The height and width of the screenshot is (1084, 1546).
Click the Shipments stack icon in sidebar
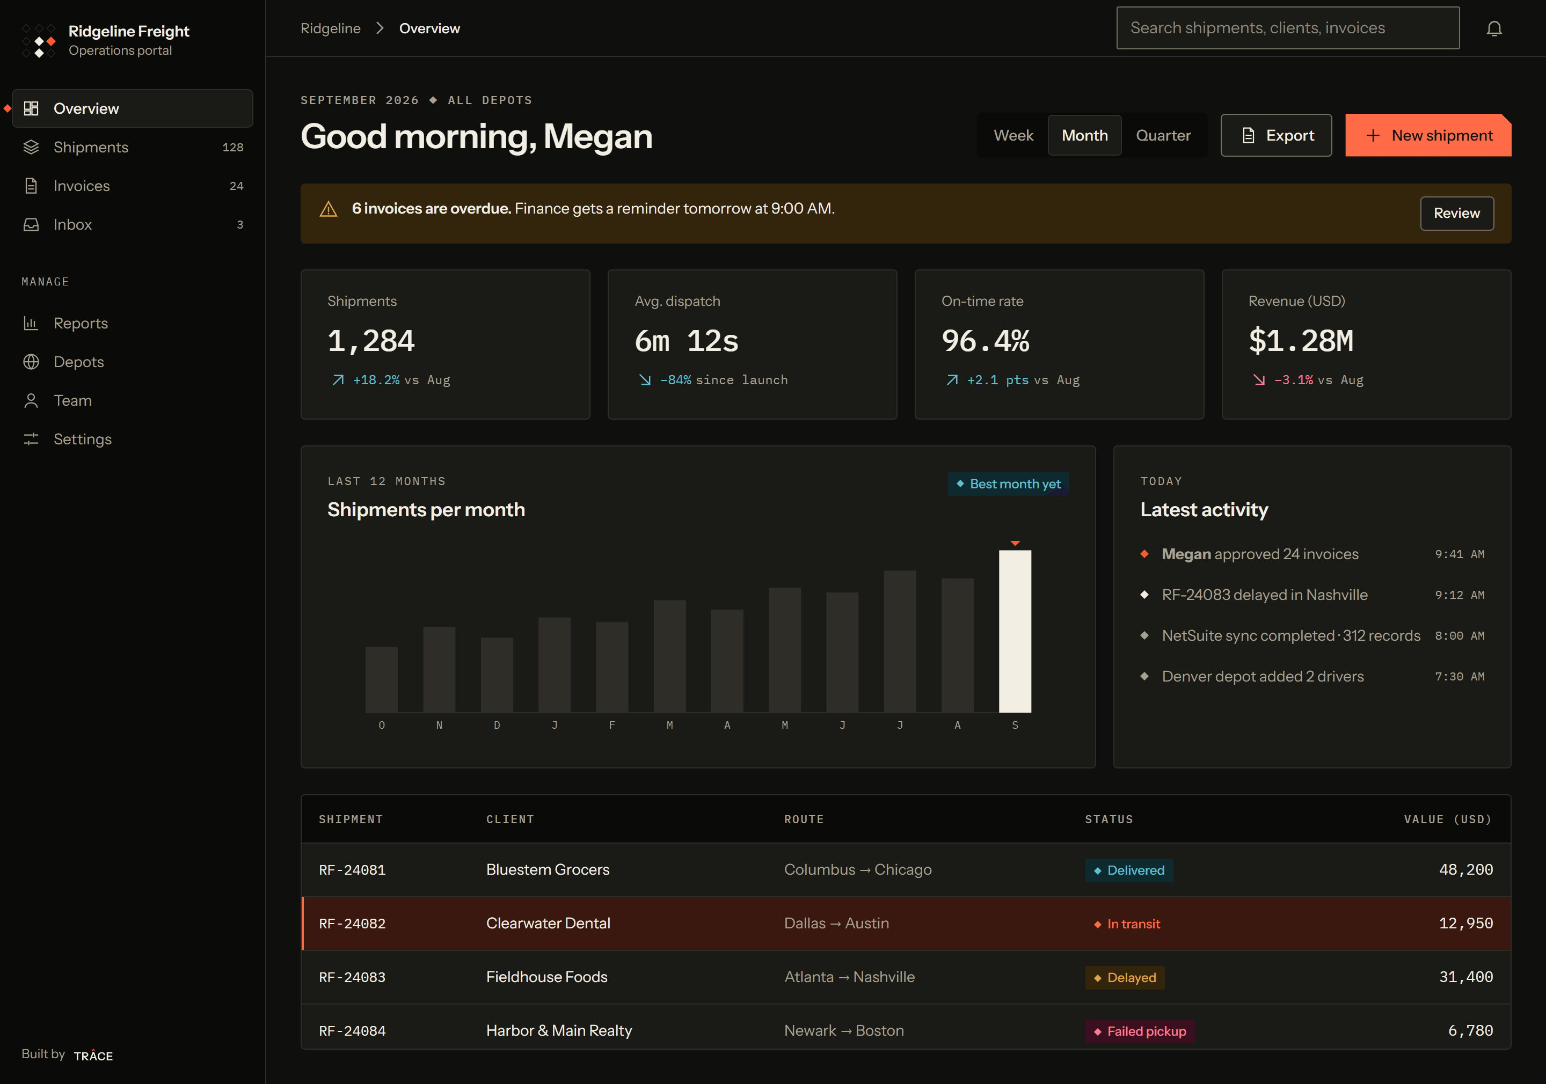31,147
